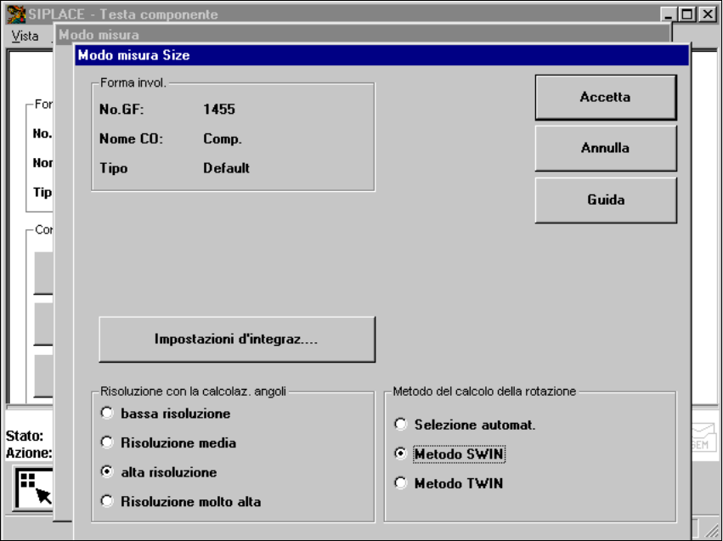Click the Accetta button

point(606,97)
